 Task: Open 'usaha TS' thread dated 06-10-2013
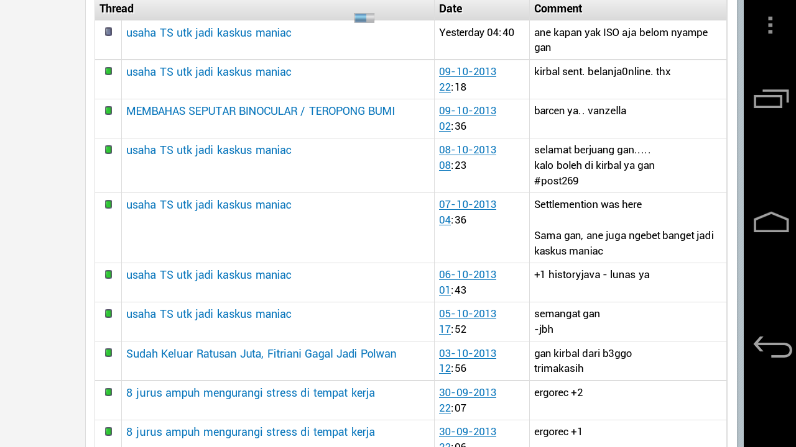209,275
